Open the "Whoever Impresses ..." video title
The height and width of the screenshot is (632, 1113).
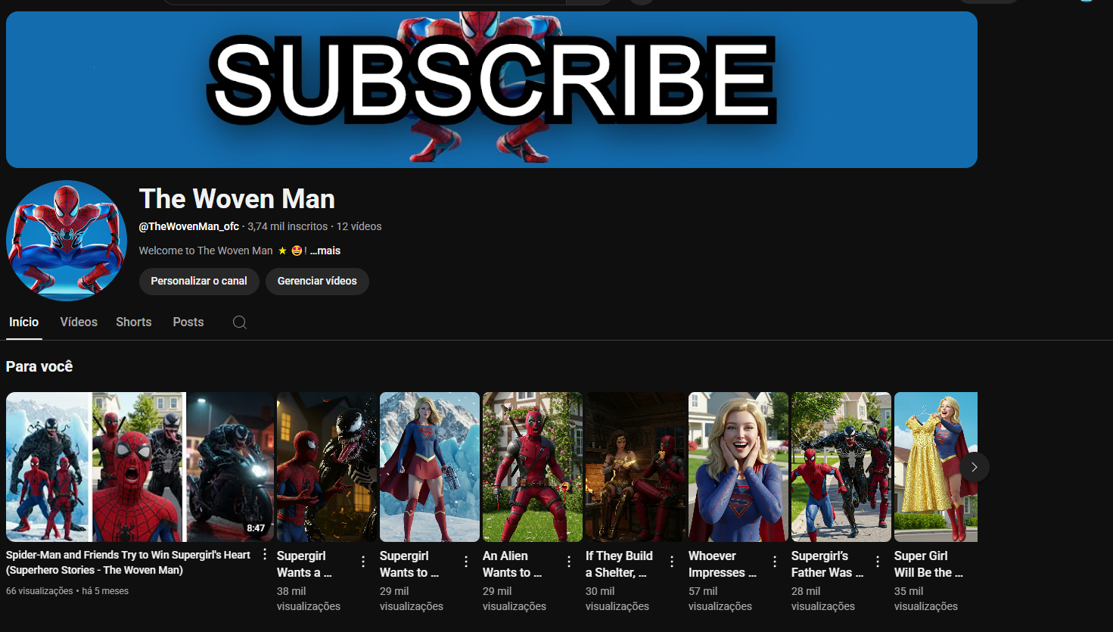point(723,564)
